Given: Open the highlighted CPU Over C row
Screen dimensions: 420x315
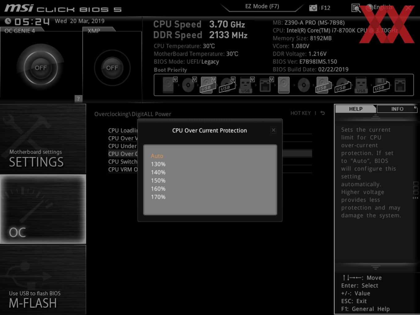Looking at the screenshot, I should [x=123, y=153].
